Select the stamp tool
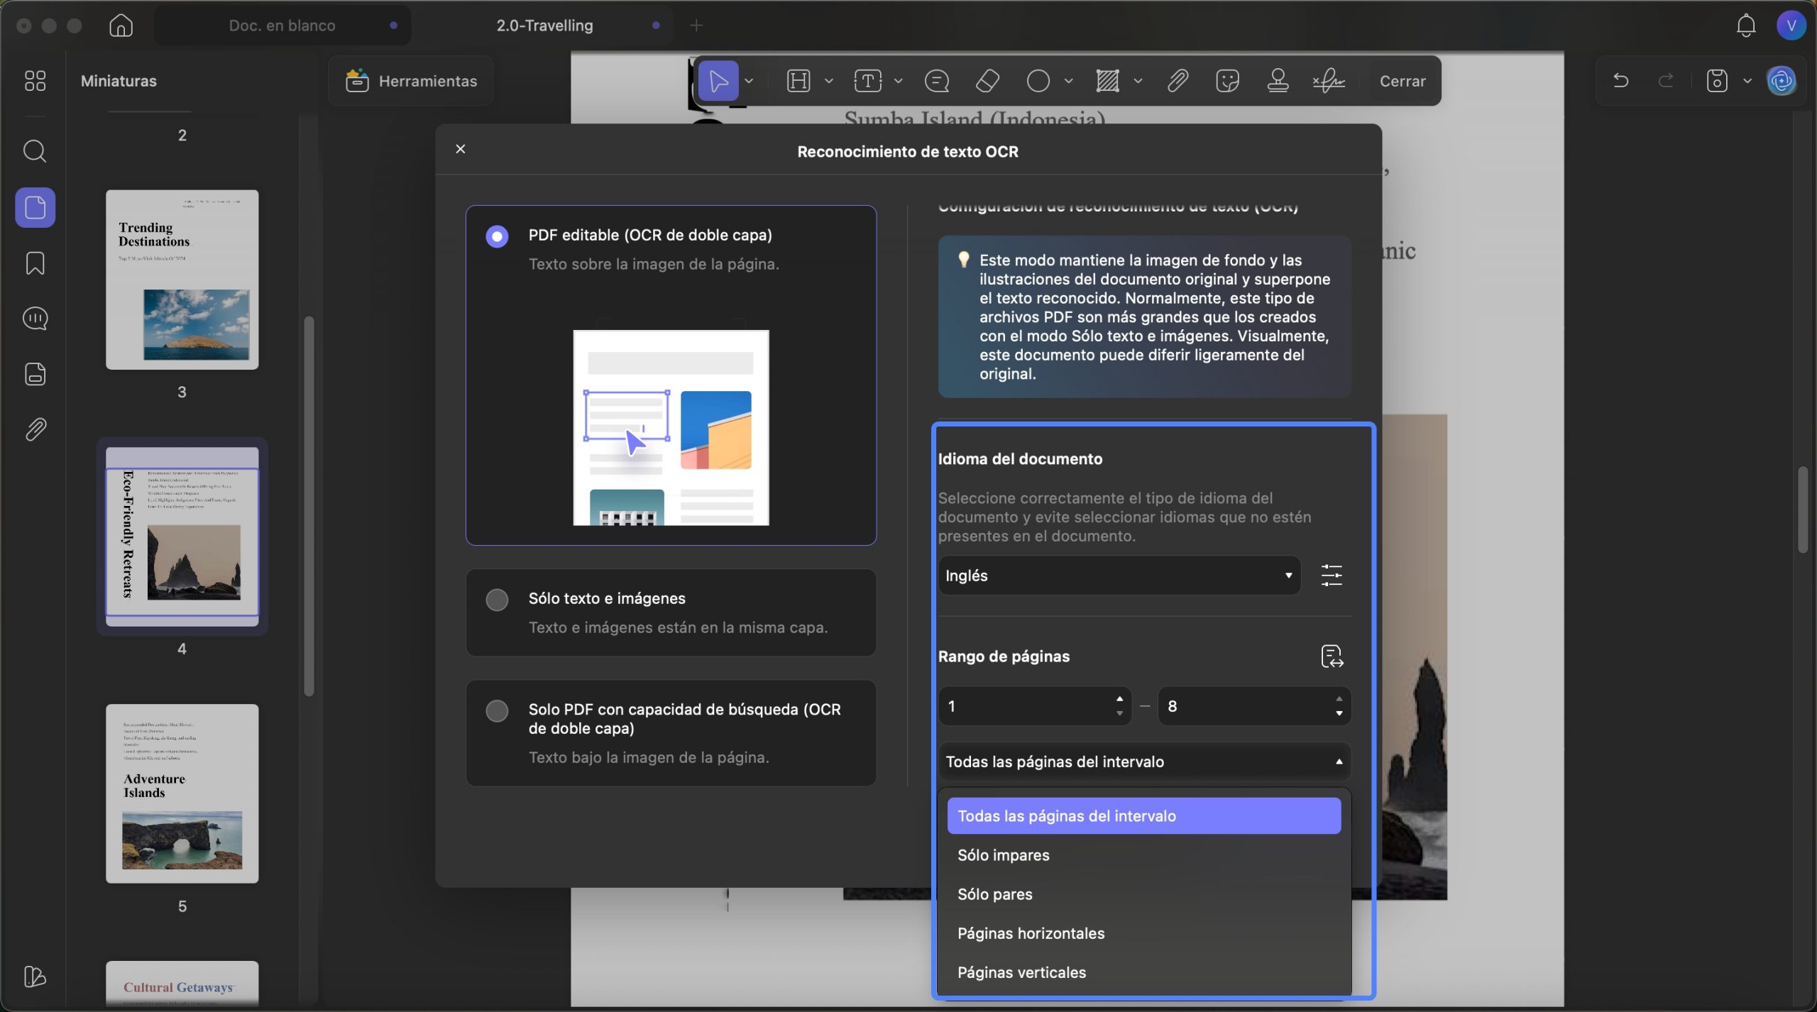The width and height of the screenshot is (1817, 1012). click(x=1278, y=81)
